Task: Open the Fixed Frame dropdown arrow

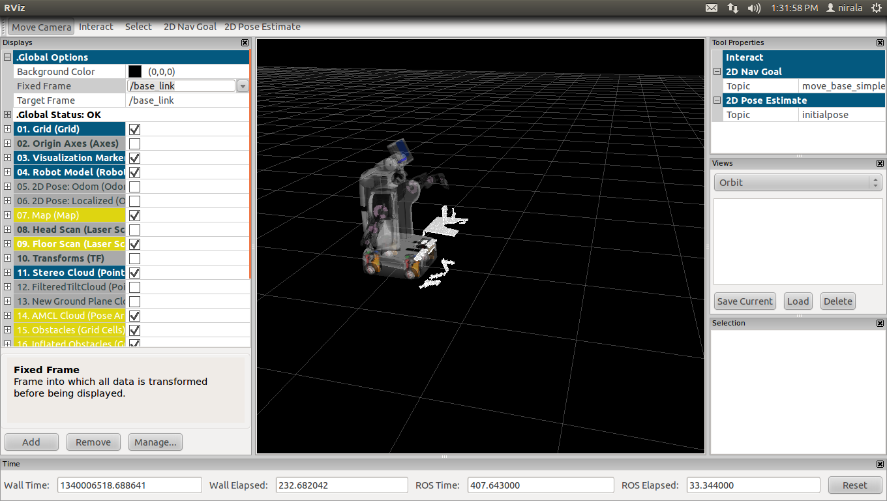Action: [243, 86]
